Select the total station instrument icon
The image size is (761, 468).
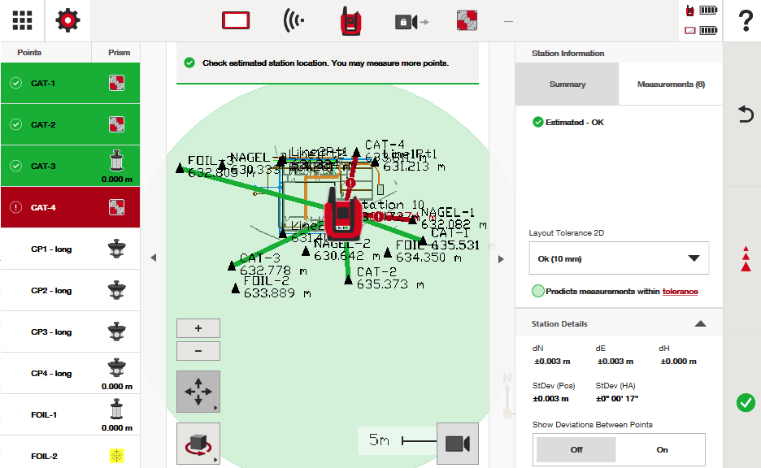point(350,21)
